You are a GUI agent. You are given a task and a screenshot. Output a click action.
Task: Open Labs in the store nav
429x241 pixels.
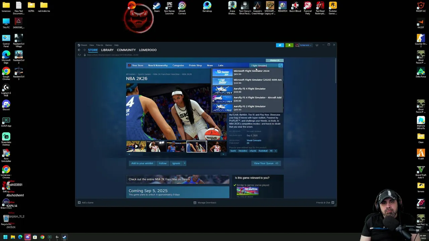(x=221, y=66)
